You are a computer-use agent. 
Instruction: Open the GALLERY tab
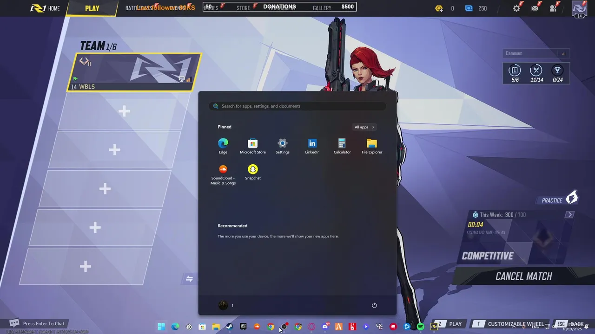322,8
